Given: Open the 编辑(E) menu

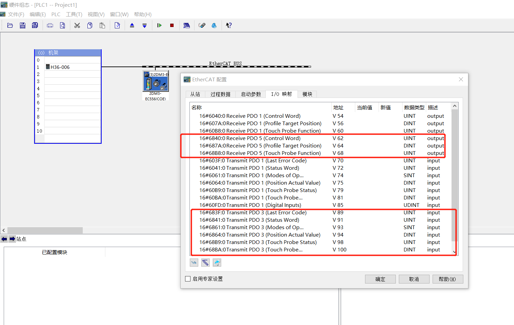Looking at the screenshot, I should (38, 15).
